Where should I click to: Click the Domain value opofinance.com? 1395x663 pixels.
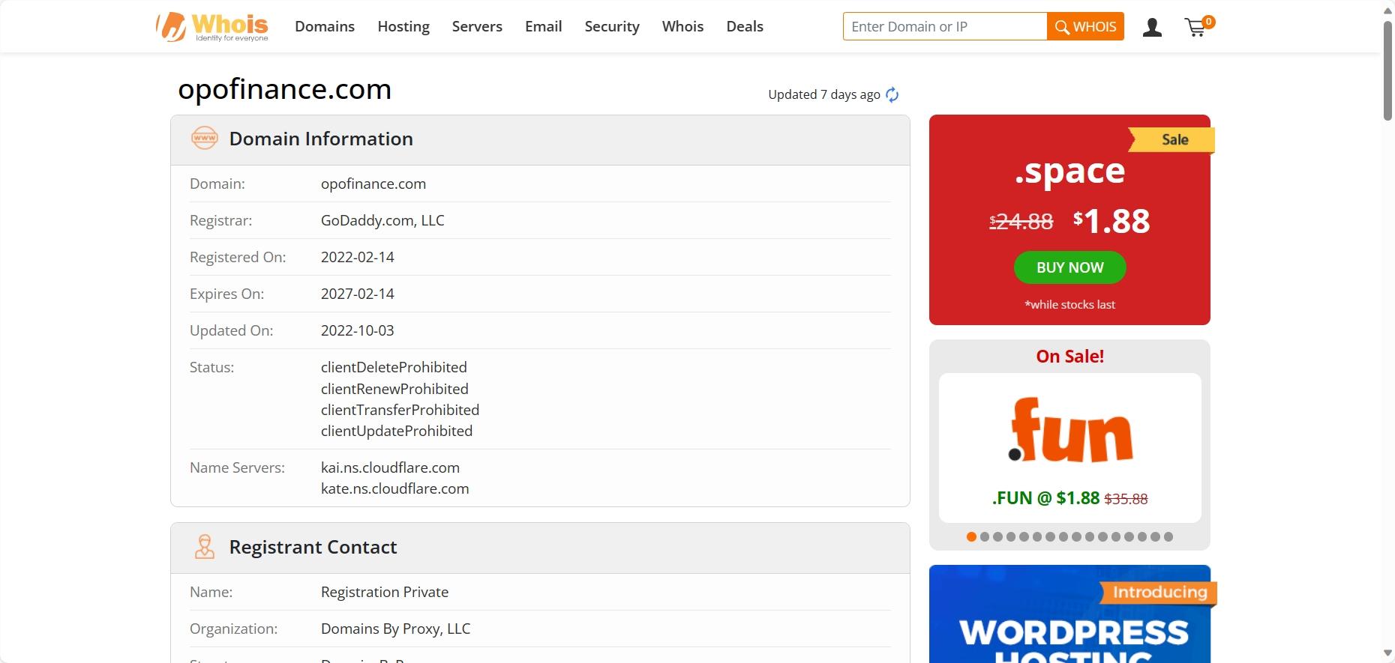tap(373, 184)
